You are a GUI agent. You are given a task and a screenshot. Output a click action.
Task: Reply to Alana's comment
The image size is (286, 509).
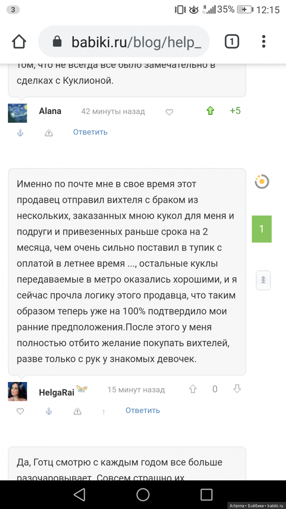90,132
